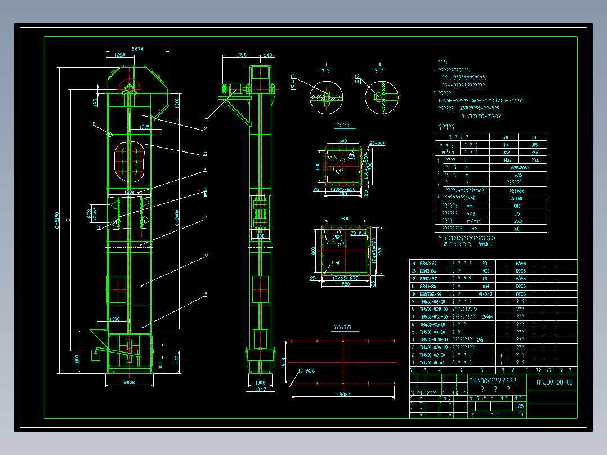The width and height of the screenshot is (607, 455).
Task: Select the TH630-01-00 parts list entry
Action: tap(432, 363)
